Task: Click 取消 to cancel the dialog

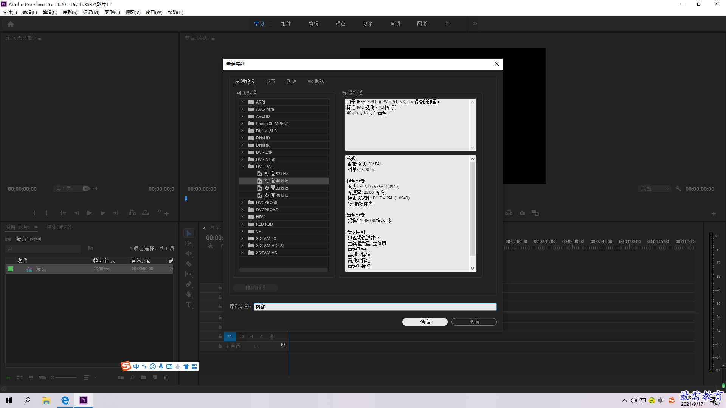Action: 474,322
